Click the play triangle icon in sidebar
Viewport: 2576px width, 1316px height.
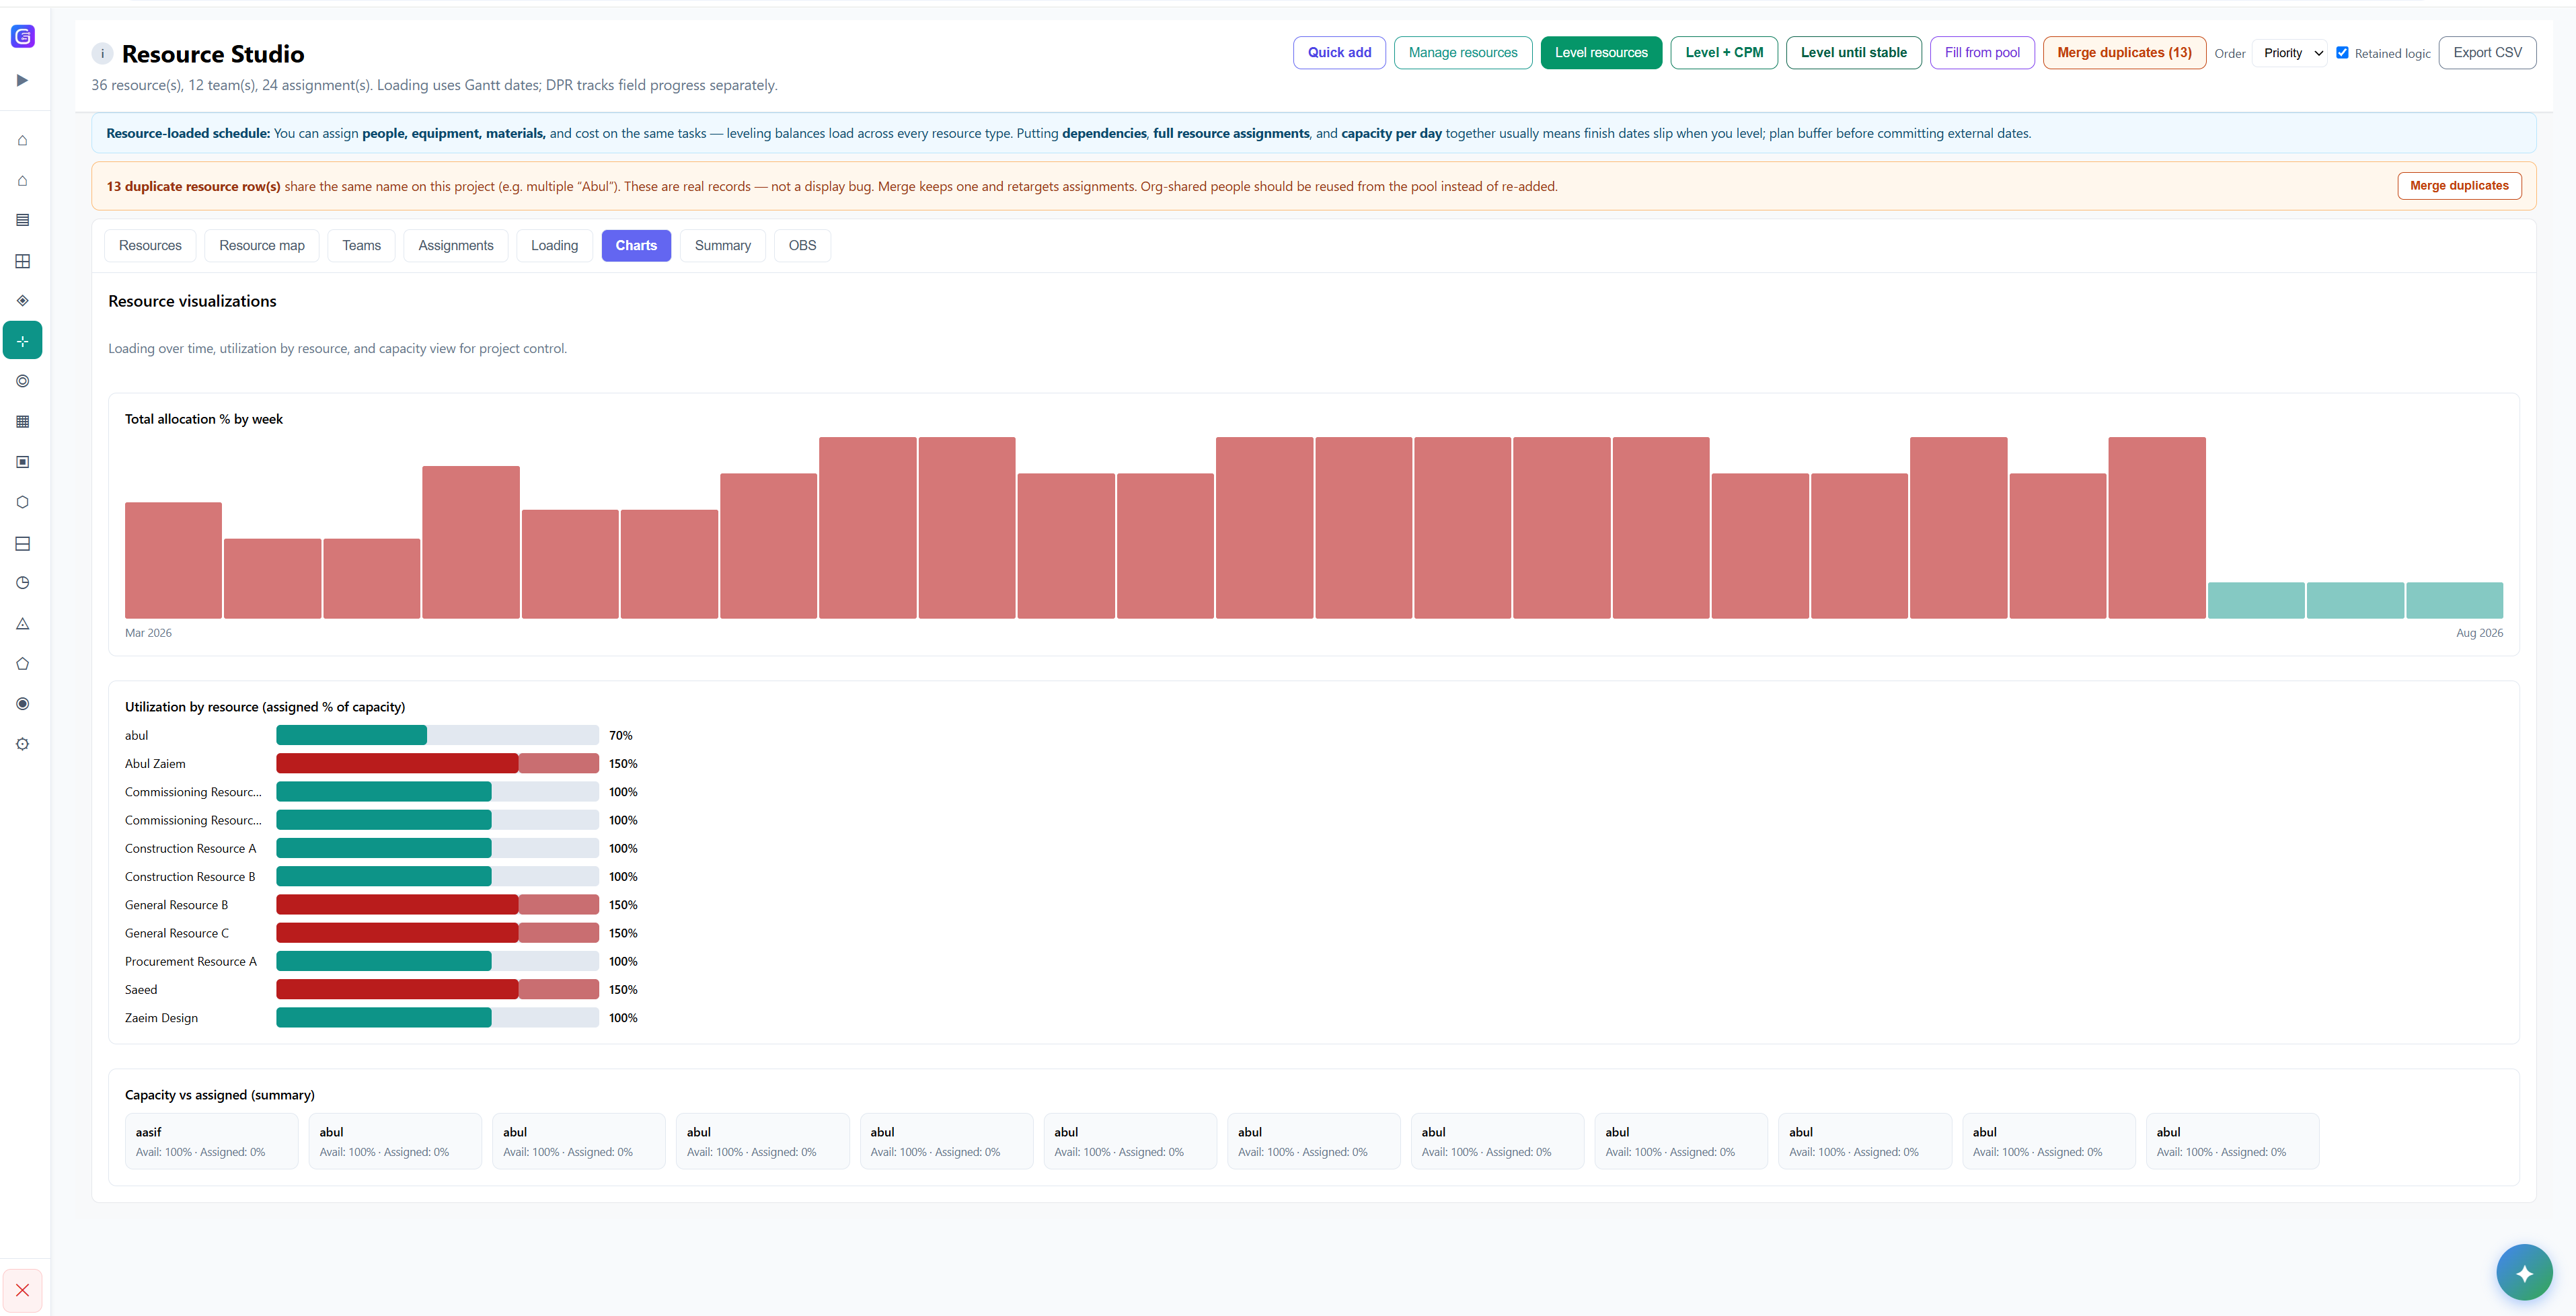point(22,80)
